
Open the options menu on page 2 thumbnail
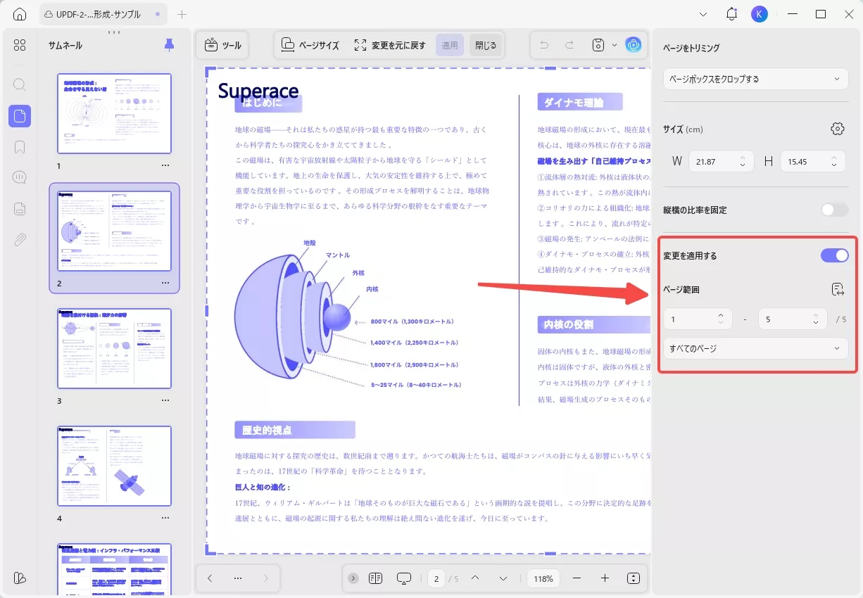coord(164,284)
